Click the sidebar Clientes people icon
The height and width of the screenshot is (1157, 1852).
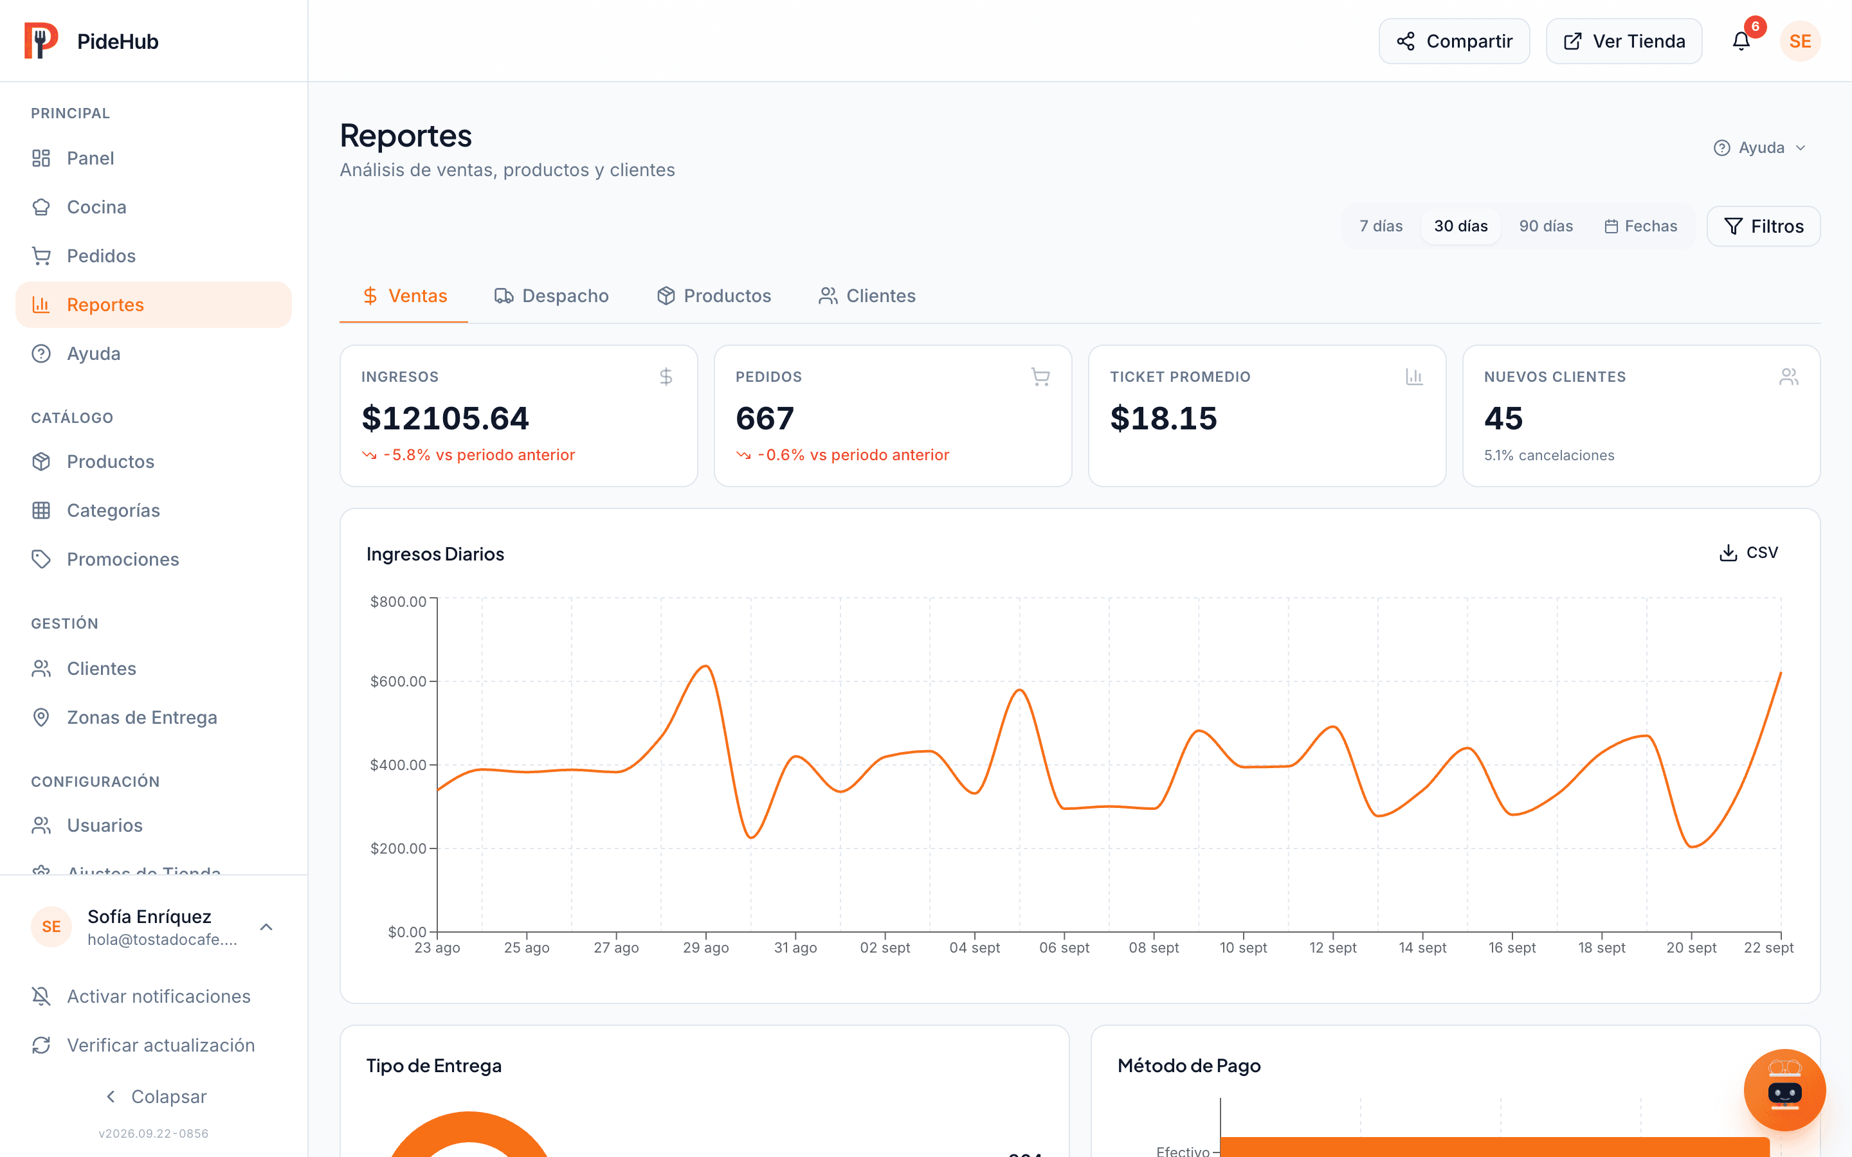41,668
